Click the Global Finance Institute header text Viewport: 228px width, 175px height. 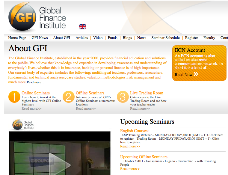(x=52, y=18)
